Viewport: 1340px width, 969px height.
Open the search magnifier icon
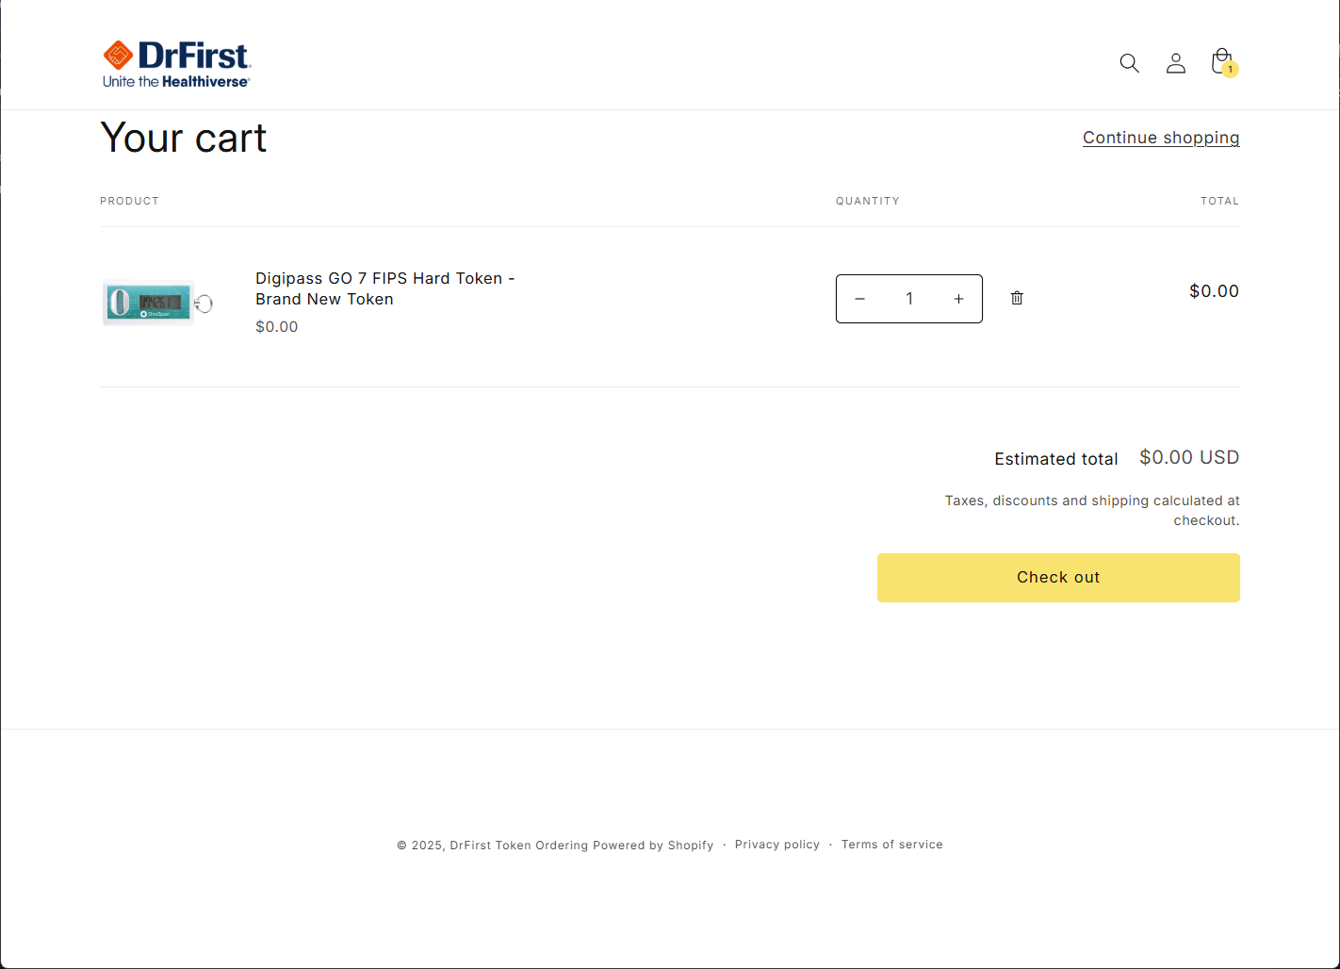1129,63
